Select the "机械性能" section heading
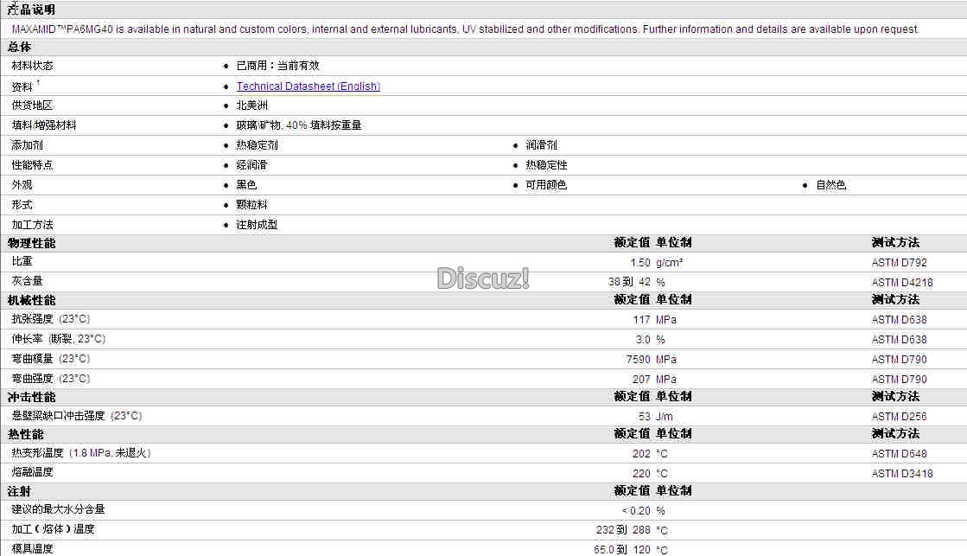Screen dimensions: 967x556 coord(31,301)
